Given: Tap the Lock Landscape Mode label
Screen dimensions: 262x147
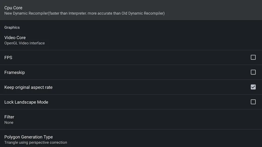Looking at the screenshot, I should [x=26, y=102].
